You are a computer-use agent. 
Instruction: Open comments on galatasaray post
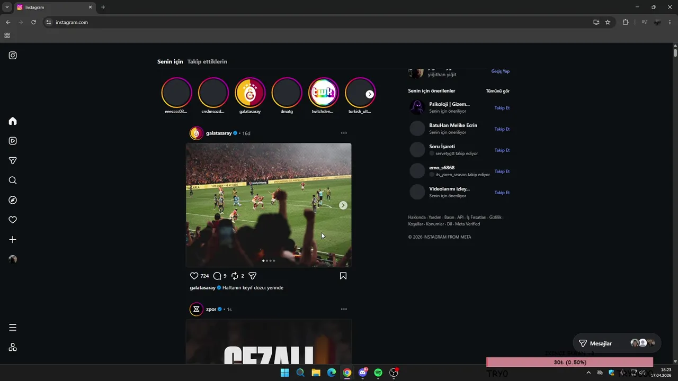[x=217, y=276]
